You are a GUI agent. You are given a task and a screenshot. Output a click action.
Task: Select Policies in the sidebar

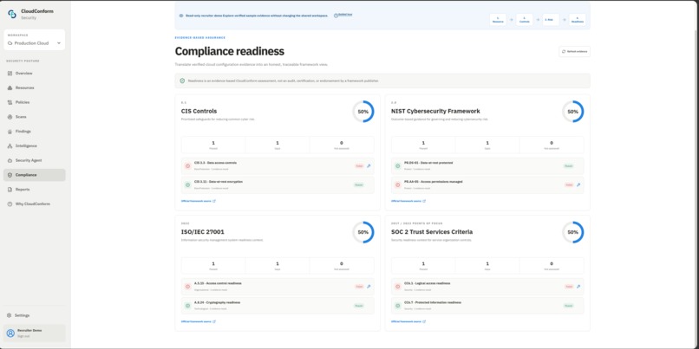point(34,102)
